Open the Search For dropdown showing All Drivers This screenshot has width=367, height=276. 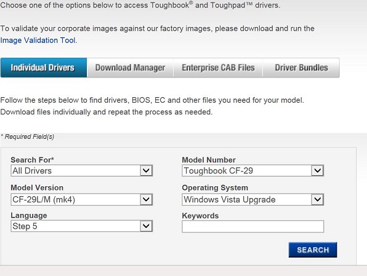(82, 171)
